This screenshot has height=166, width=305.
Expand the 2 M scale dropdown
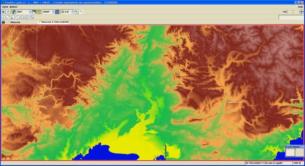click(72, 12)
